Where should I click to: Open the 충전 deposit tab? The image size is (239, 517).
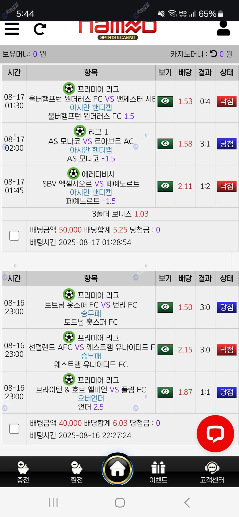click(x=23, y=472)
